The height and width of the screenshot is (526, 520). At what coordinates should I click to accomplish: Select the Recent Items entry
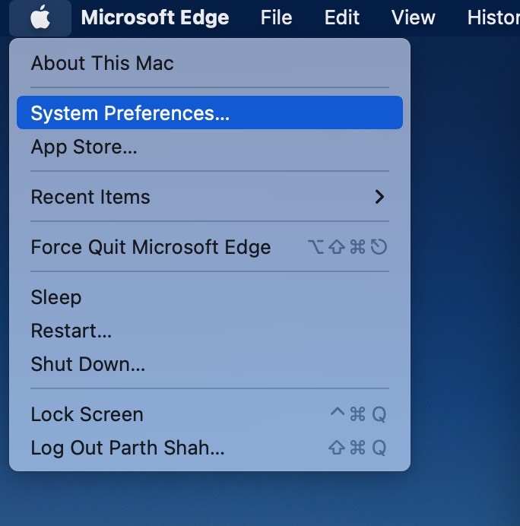tap(210, 197)
